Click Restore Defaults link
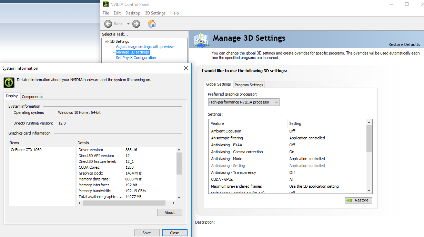 click(404, 45)
